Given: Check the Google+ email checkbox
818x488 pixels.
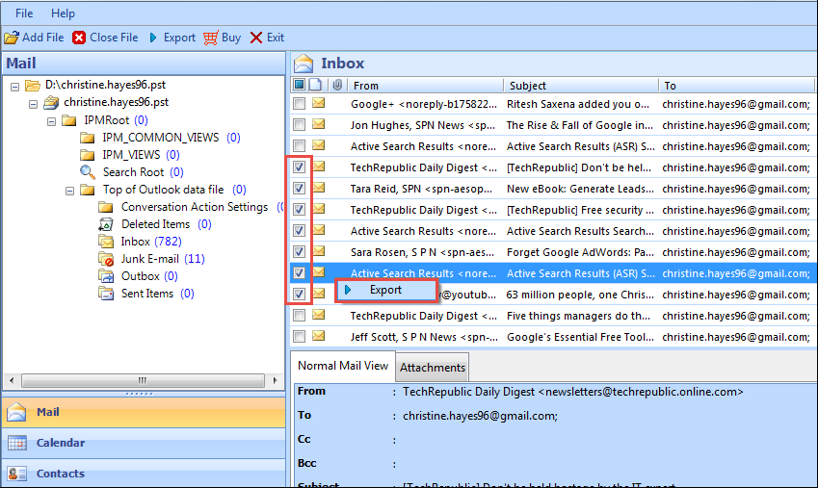Looking at the screenshot, I should (300, 104).
